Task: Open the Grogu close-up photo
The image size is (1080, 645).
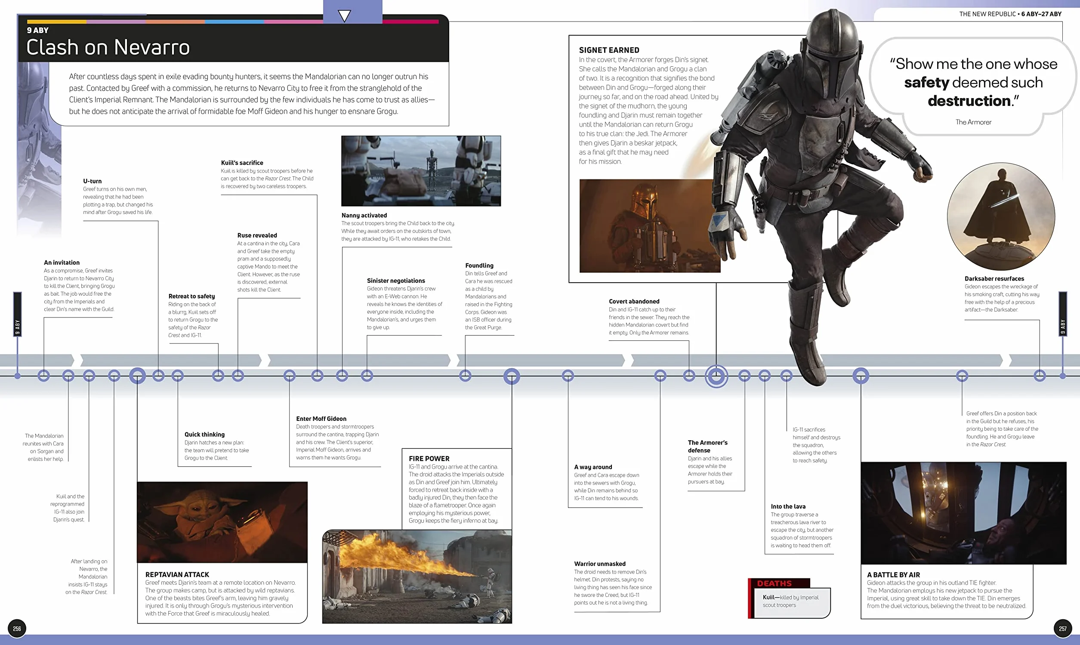Action: [222, 522]
